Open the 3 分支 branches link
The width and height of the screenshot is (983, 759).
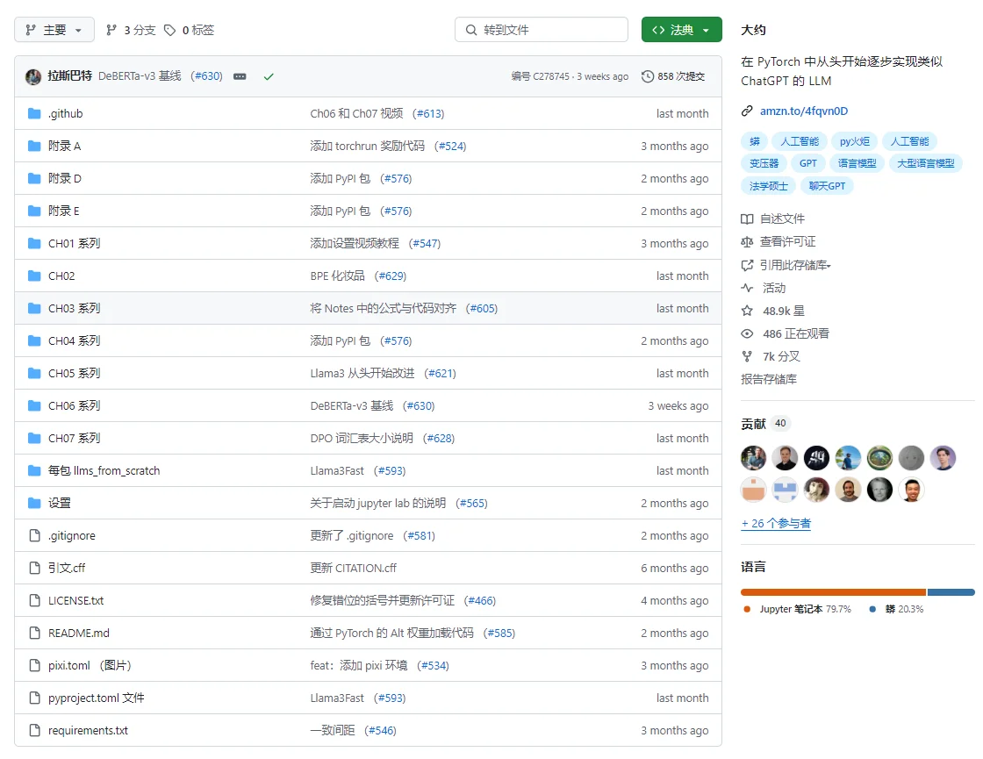(131, 30)
